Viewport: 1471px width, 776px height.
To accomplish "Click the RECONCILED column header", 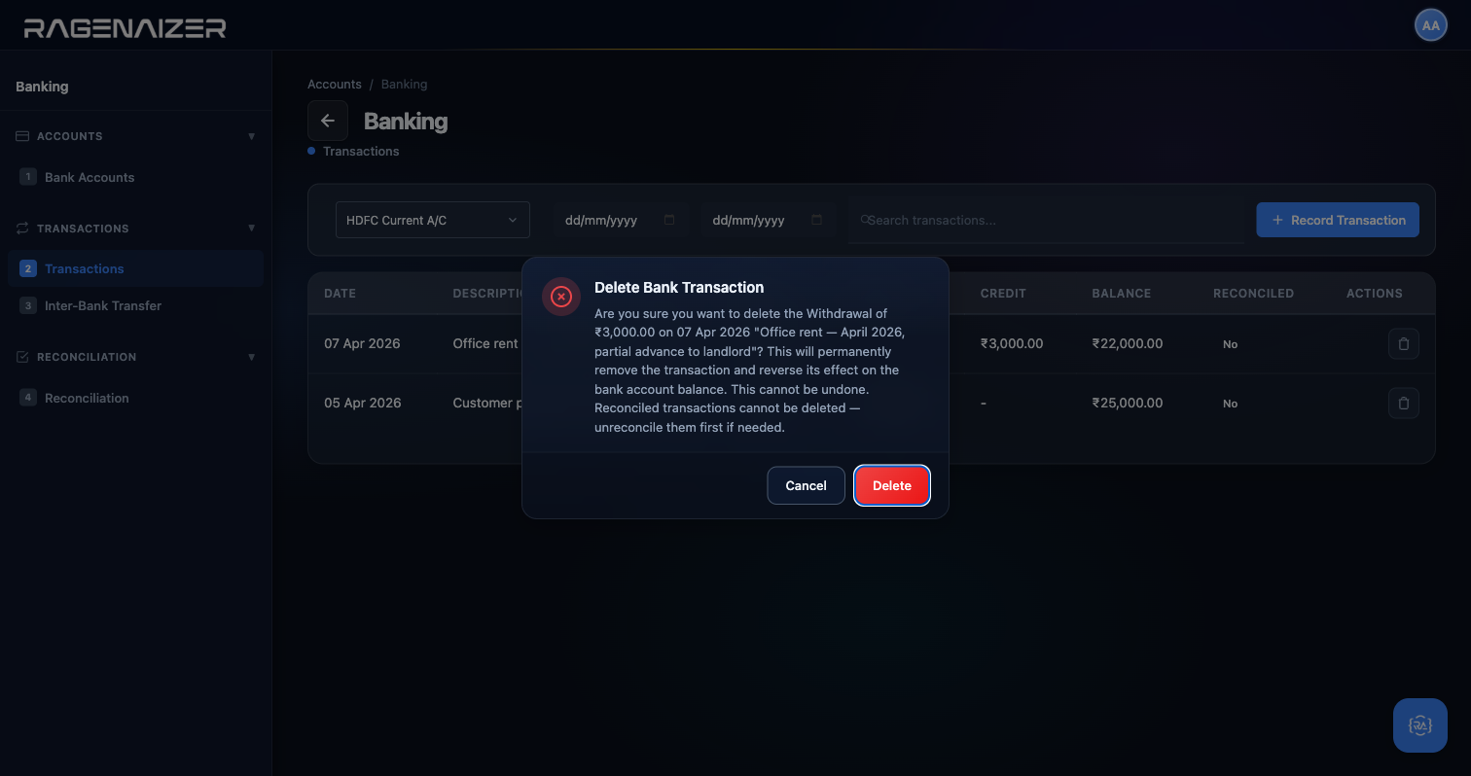I will pyautogui.click(x=1253, y=293).
